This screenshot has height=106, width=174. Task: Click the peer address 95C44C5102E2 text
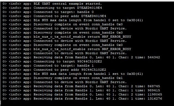pyautogui.click(x=94, y=70)
